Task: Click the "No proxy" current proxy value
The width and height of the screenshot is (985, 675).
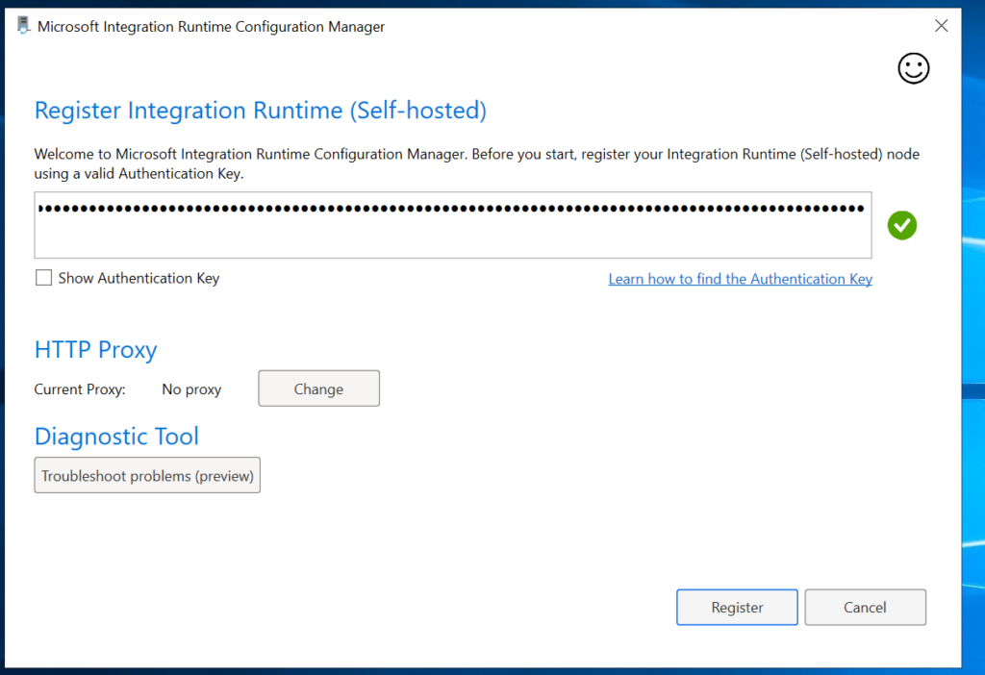Action: 191,389
